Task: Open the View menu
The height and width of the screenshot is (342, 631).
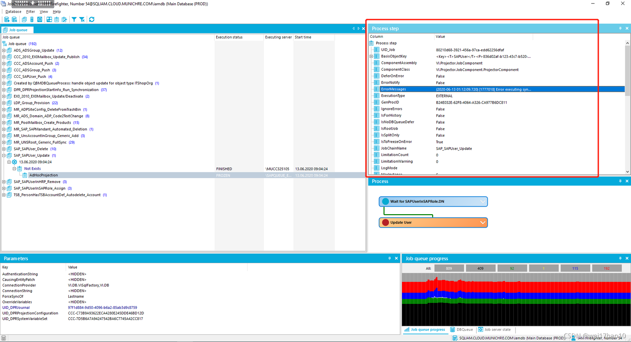Action: [44, 12]
